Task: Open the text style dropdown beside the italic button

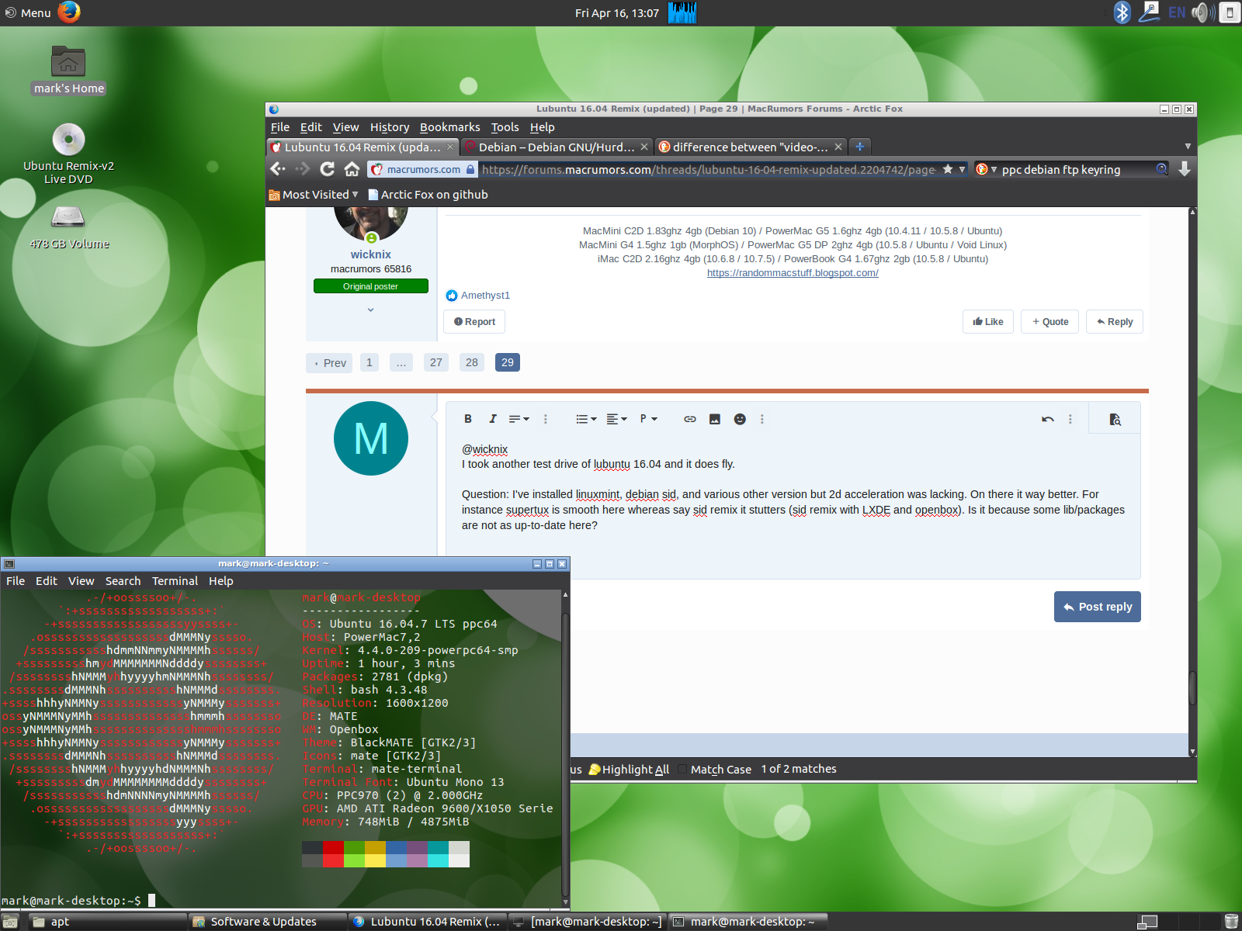Action: [x=519, y=419]
